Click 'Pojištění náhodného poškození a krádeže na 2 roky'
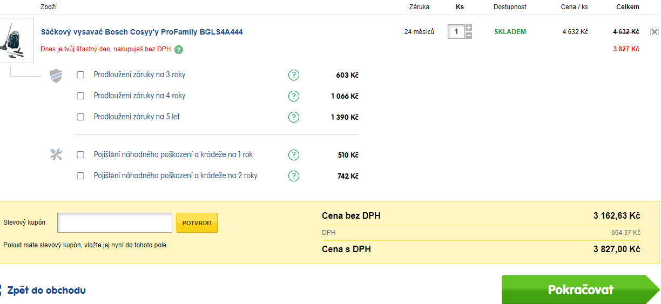 coord(176,176)
